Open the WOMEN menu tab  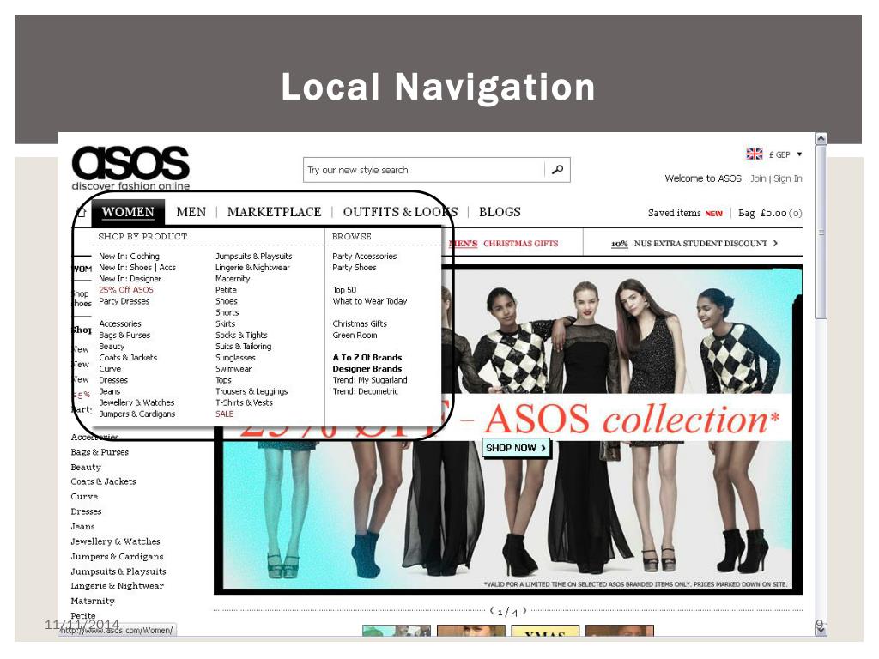click(128, 212)
